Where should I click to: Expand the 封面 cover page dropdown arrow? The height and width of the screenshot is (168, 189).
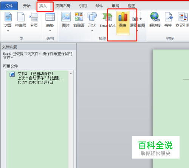(8, 31)
